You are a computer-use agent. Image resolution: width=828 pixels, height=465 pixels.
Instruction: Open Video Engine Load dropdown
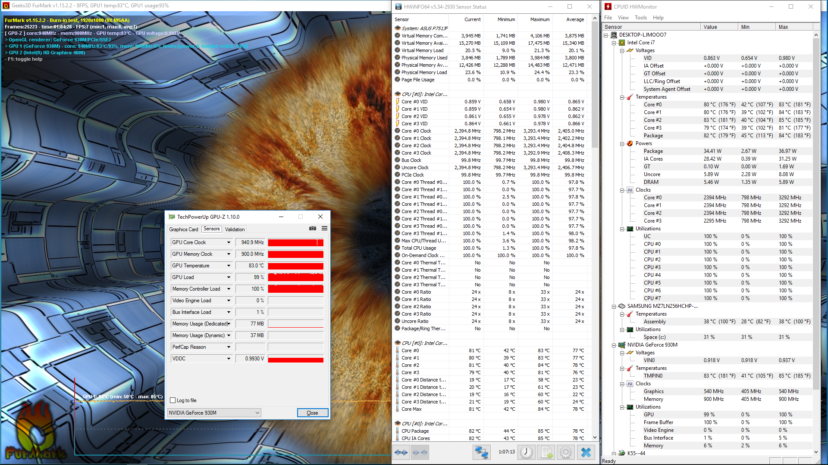(229, 301)
